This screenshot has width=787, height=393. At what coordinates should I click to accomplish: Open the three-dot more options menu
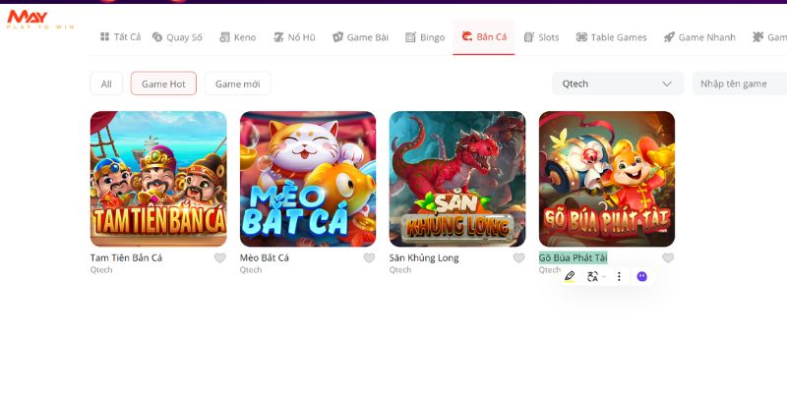click(619, 277)
